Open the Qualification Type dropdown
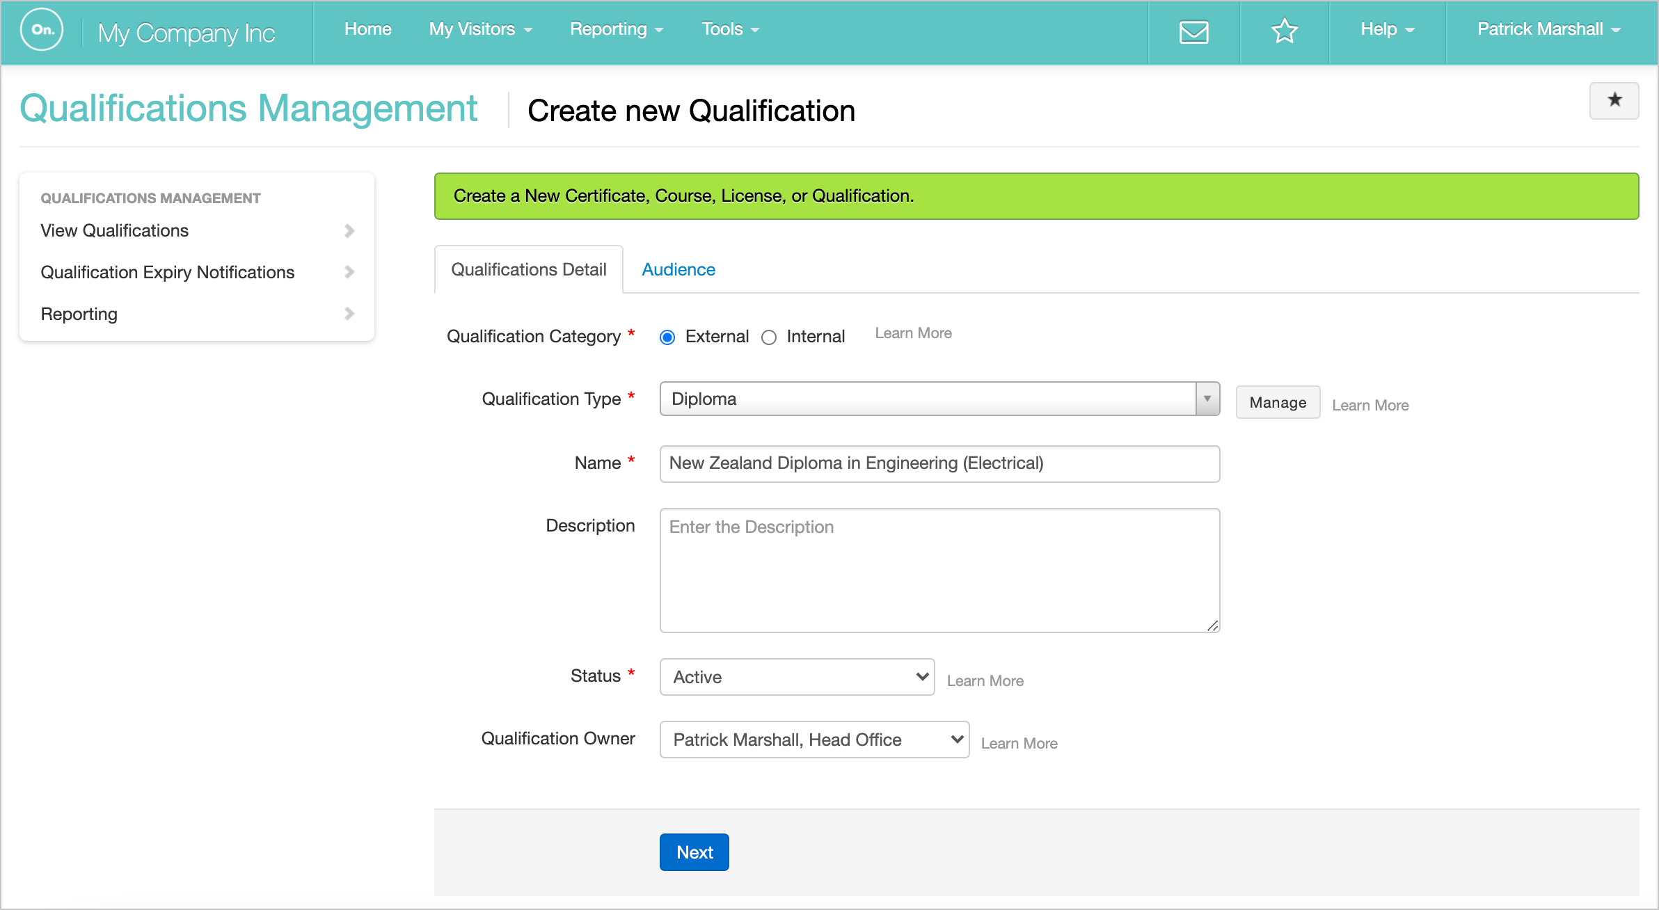Viewport: 1659px width, 910px height. pyautogui.click(x=1207, y=399)
